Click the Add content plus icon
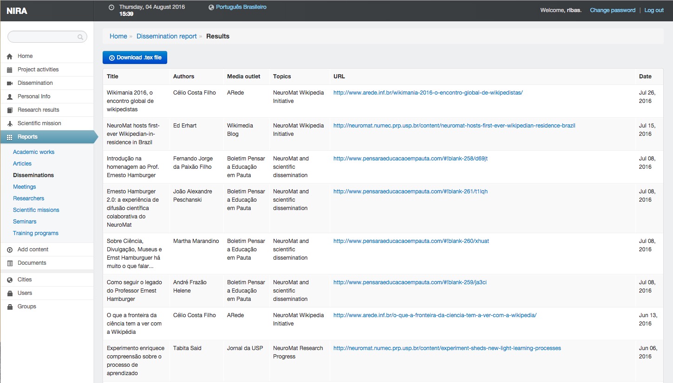 pos(10,250)
